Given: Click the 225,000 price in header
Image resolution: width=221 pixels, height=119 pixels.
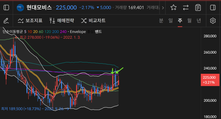Looking at the screenshot, I should 66,8.
